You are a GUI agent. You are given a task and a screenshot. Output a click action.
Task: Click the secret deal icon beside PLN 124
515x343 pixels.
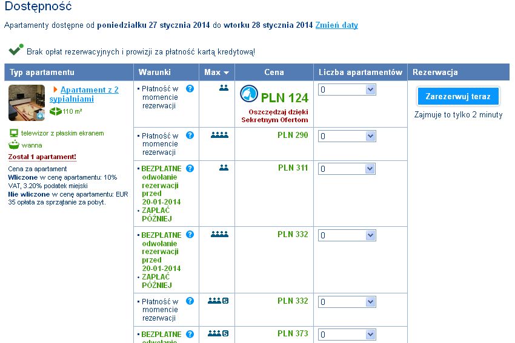(249, 93)
